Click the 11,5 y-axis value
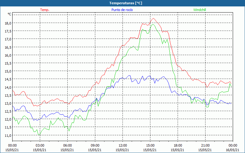This screenshot has width=245, height=153. click(8, 127)
